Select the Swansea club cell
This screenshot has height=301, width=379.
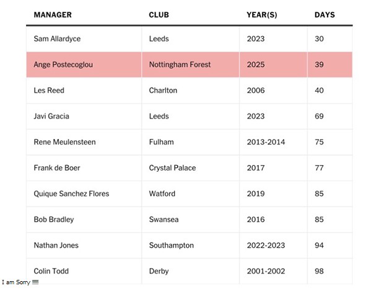point(163,220)
